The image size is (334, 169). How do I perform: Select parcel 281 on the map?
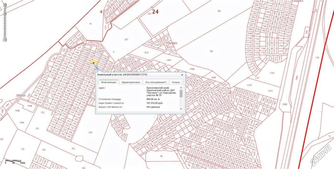coord(211,51)
